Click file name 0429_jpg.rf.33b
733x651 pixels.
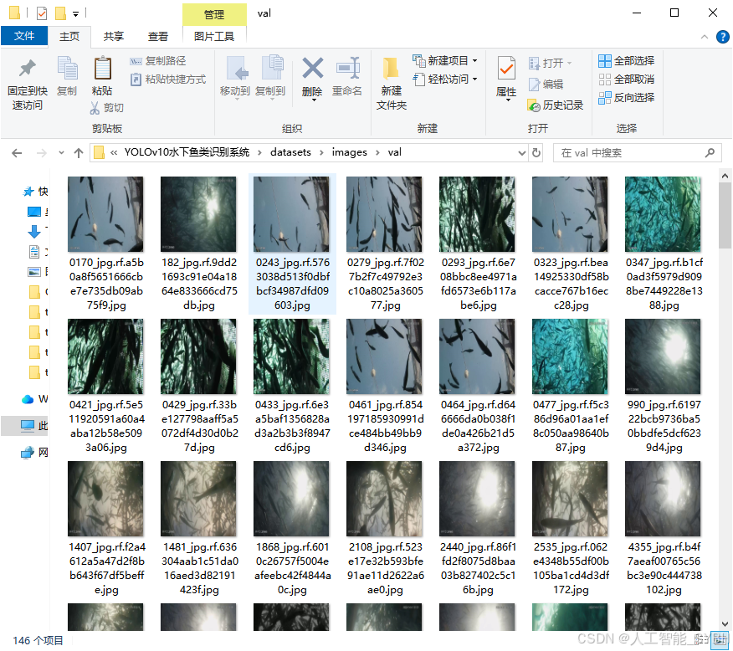200,426
